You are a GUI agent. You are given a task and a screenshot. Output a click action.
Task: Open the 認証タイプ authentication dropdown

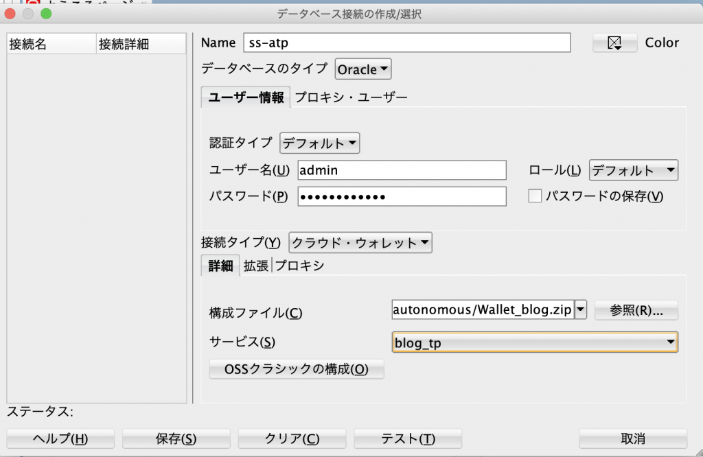pyautogui.click(x=319, y=143)
